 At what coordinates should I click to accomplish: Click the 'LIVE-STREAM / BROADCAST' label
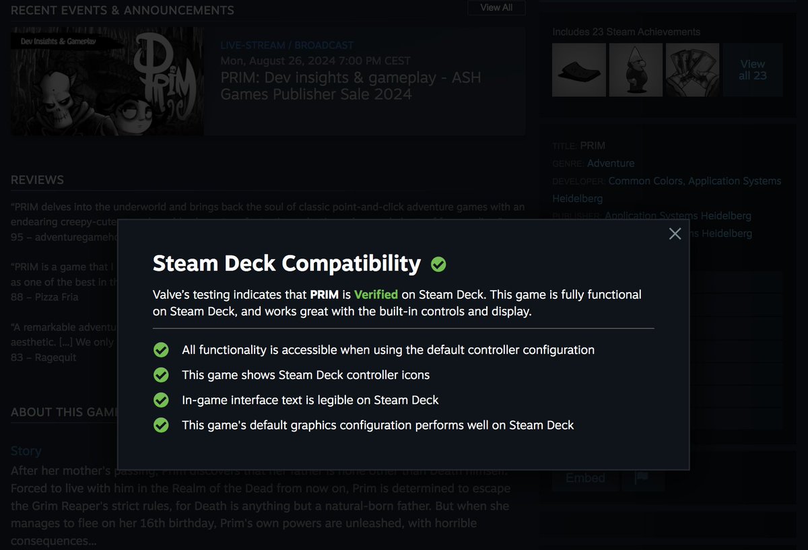pos(287,46)
